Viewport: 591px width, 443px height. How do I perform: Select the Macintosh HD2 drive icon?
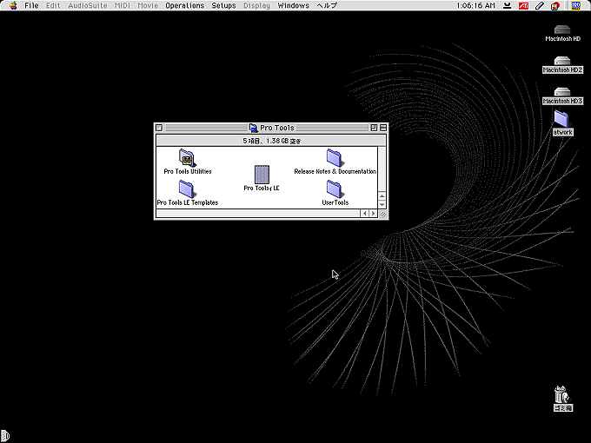pos(562,61)
